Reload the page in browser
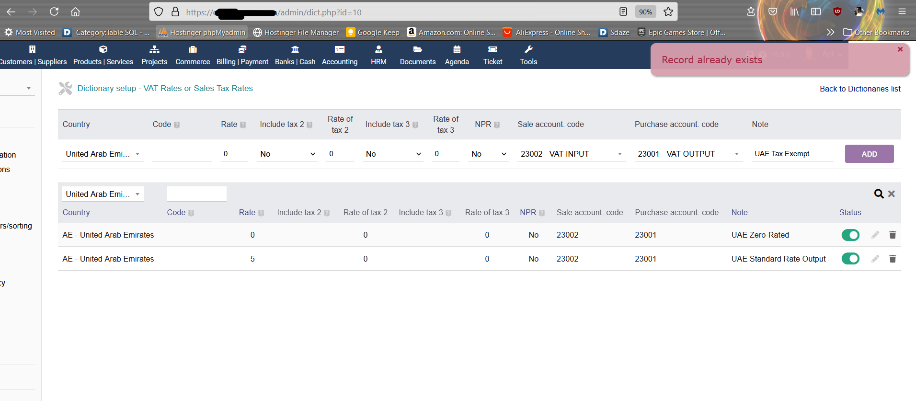This screenshot has width=916, height=401. pos(54,12)
